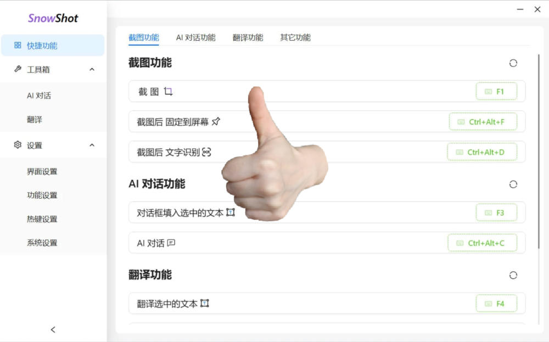Viewport: 549px width, 342px height.
Task: Click the text-select icon beside 对话框填入选中的文本
Action: point(230,212)
